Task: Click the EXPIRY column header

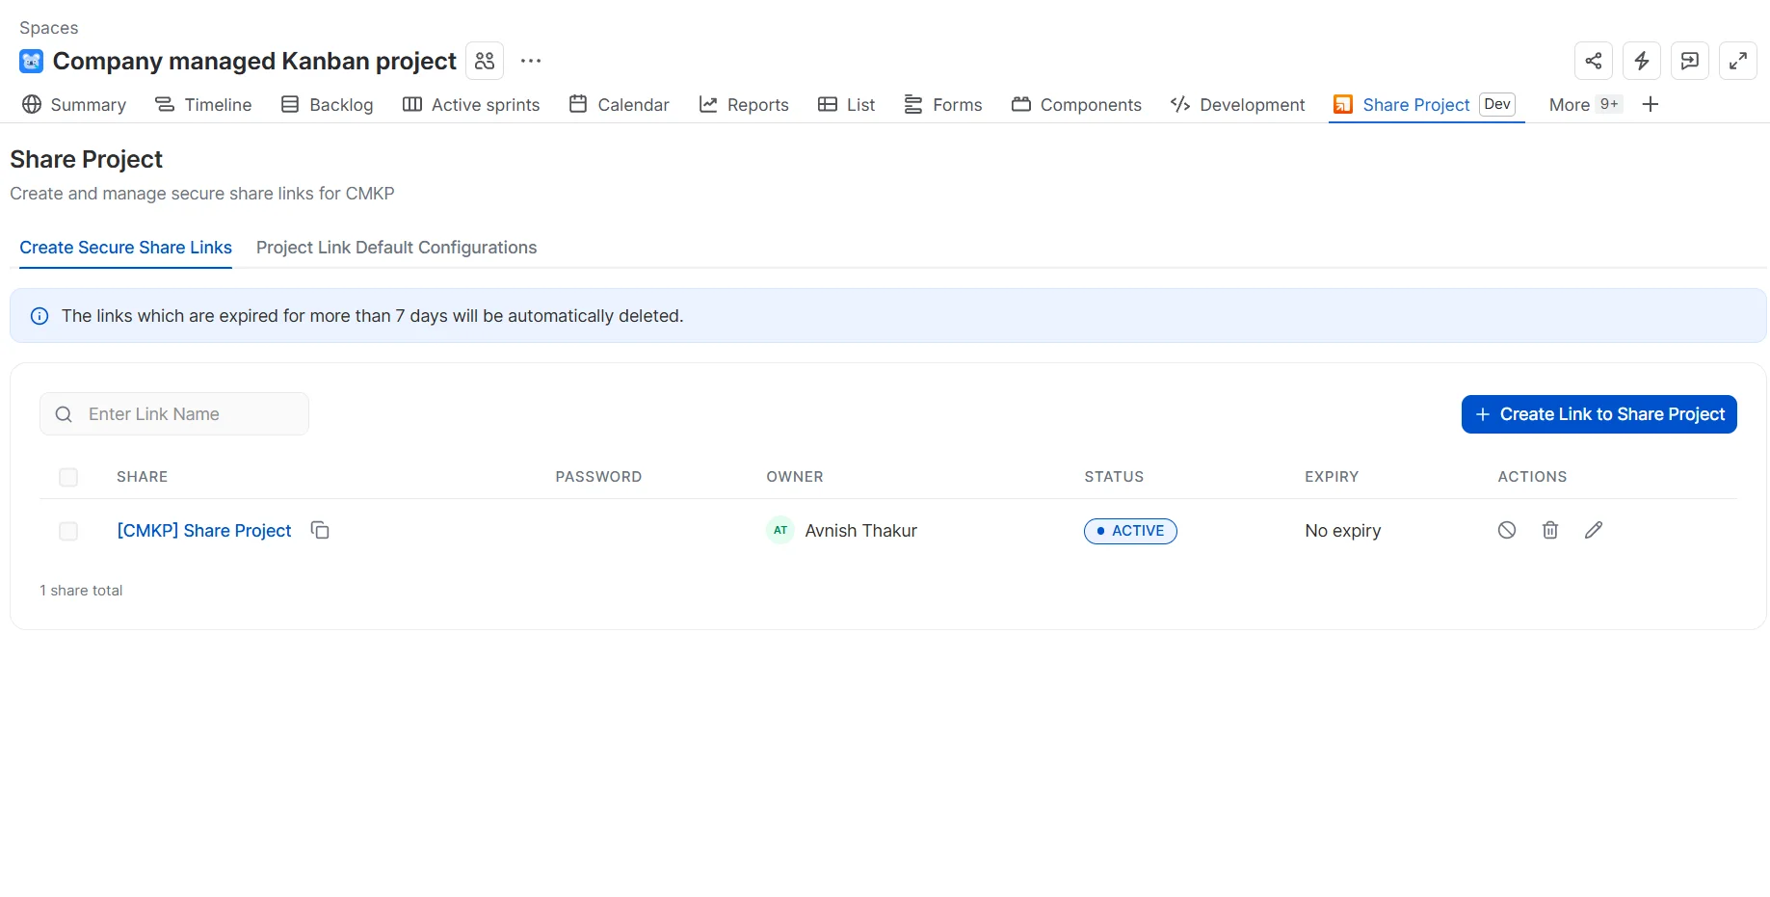Action: pyautogui.click(x=1332, y=477)
